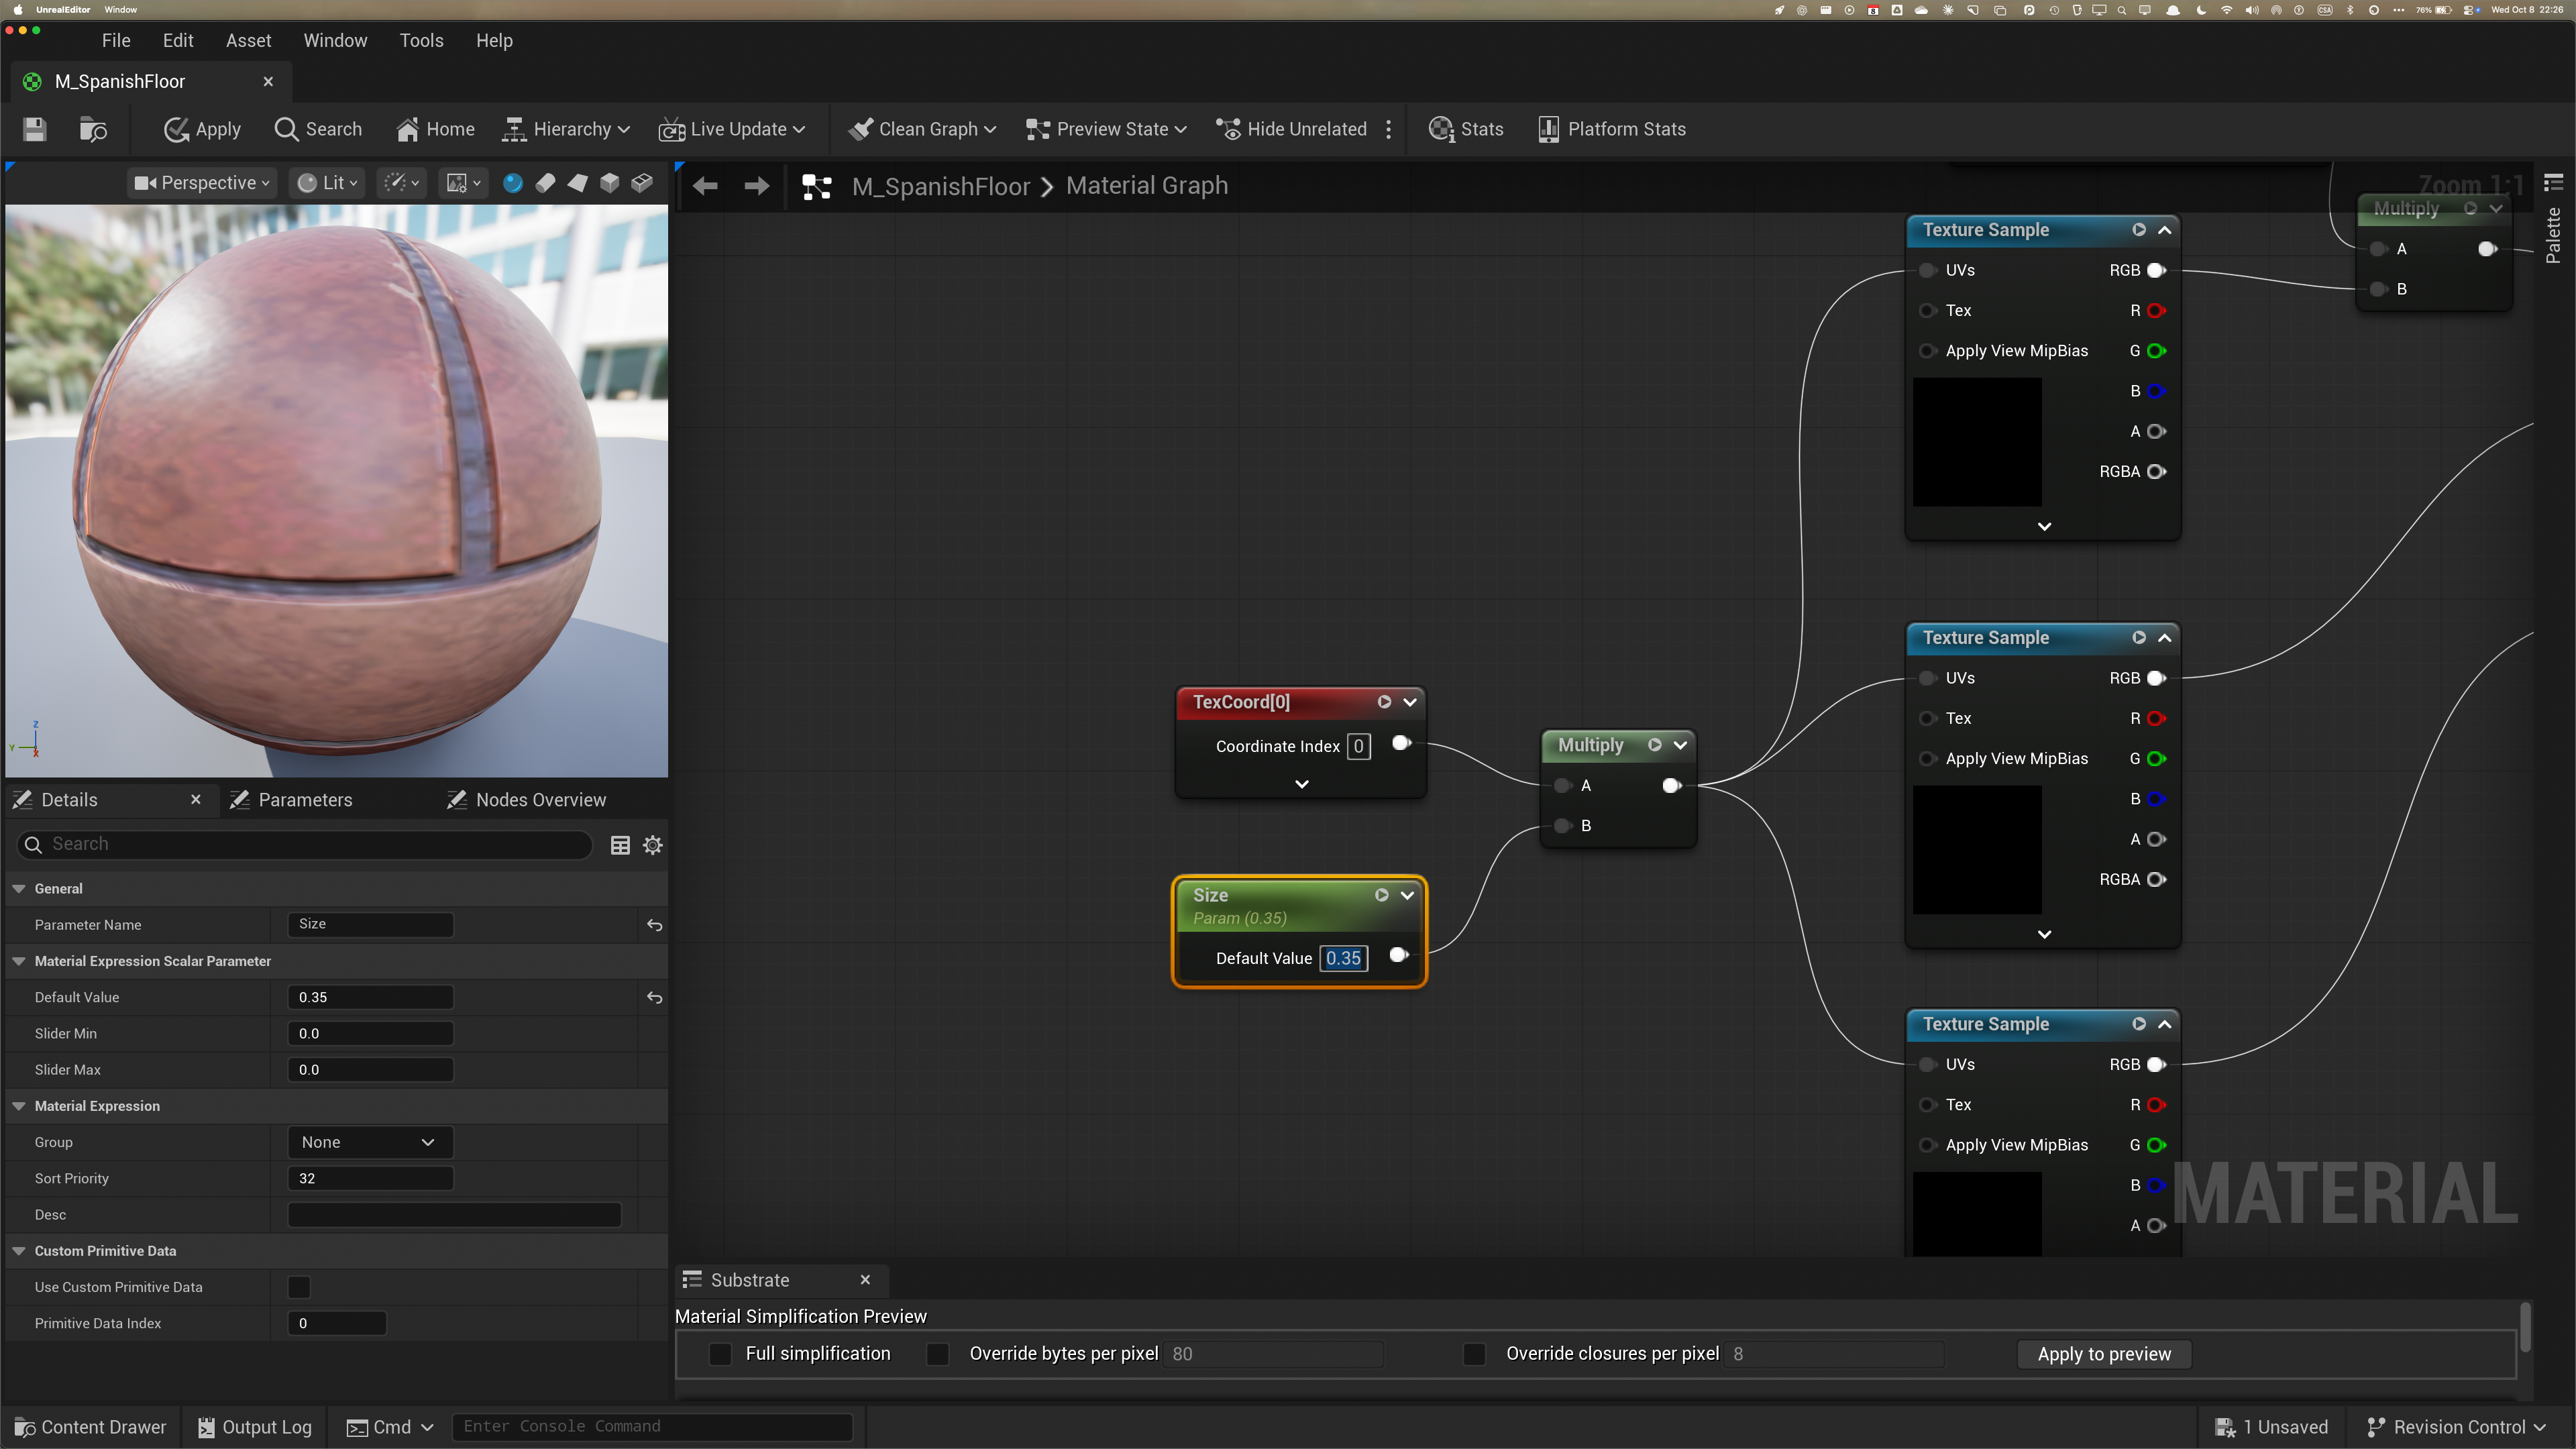Open Hide Unrelated options kebab menu
2576x1449 pixels.
click(1388, 129)
